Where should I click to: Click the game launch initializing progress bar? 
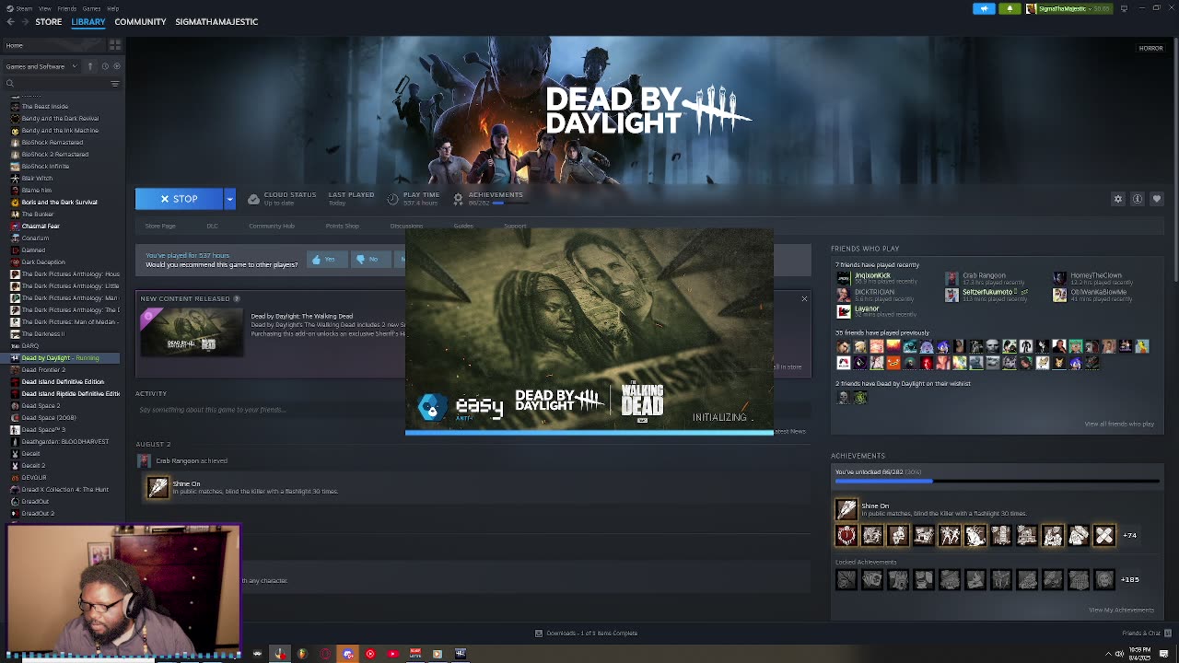pos(589,432)
